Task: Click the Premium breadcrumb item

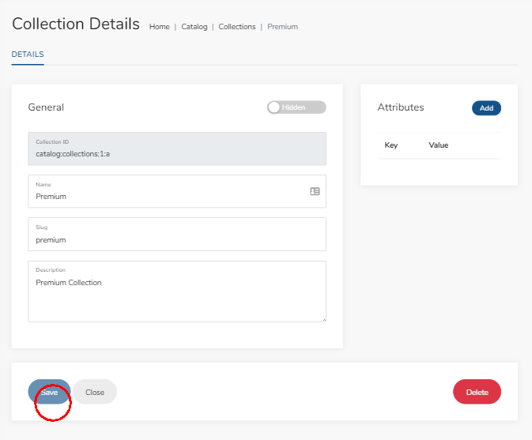Action: pyautogui.click(x=283, y=27)
